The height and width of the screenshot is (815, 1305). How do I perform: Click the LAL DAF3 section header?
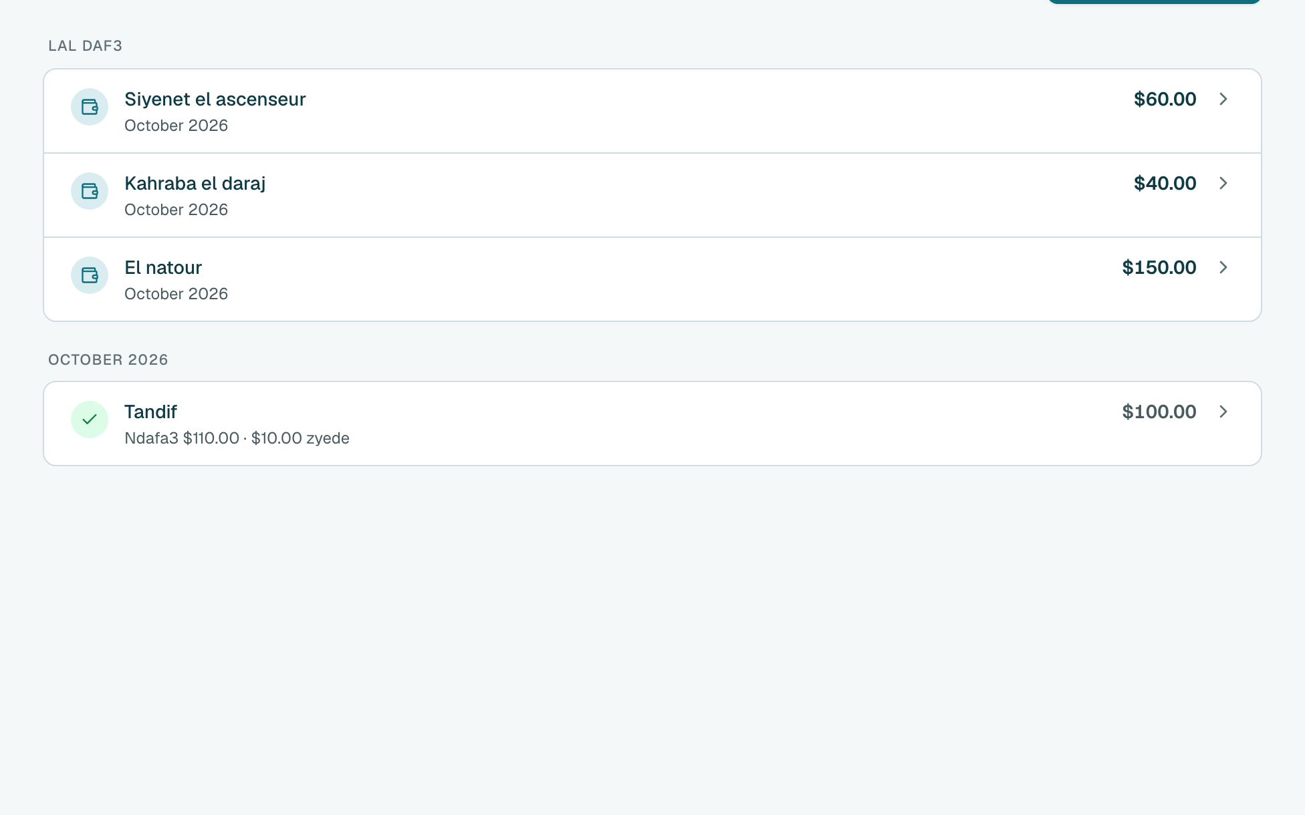tap(85, 45)
